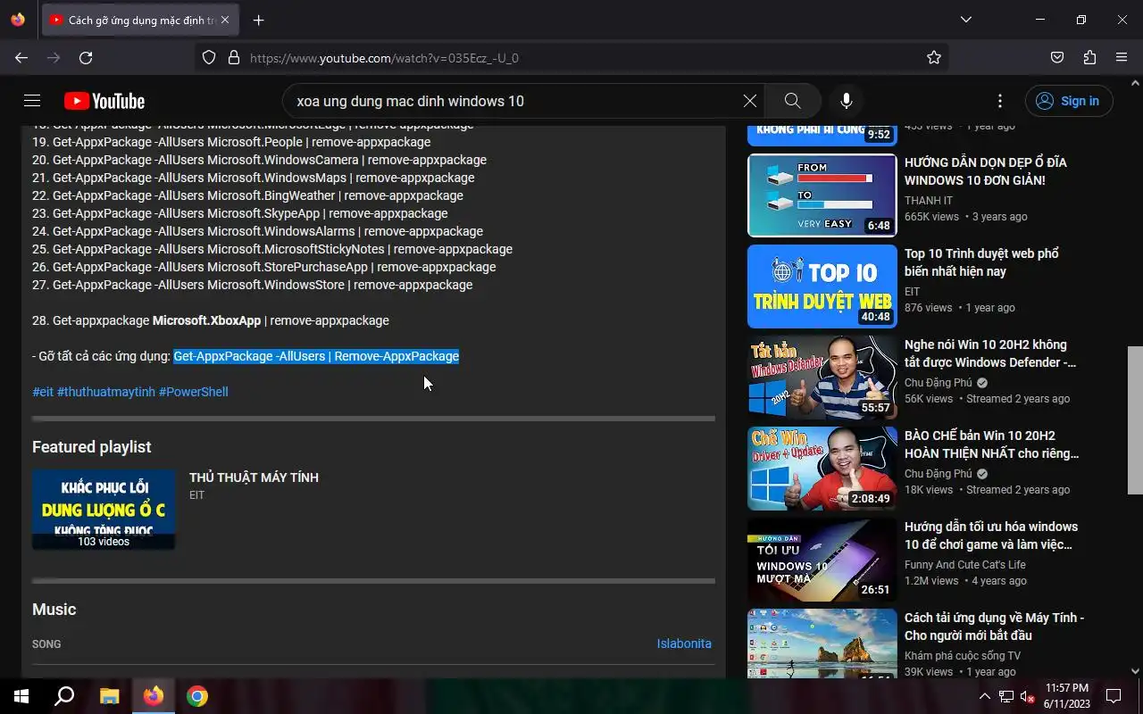Viewport: 1143px width, 714px height.
Task: Click line 23 Microsoft.SkypeApp command
Action: point(240,213)
